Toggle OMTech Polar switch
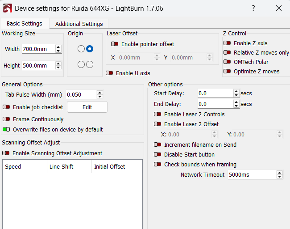The image size is (290, 229). [227, 62]
